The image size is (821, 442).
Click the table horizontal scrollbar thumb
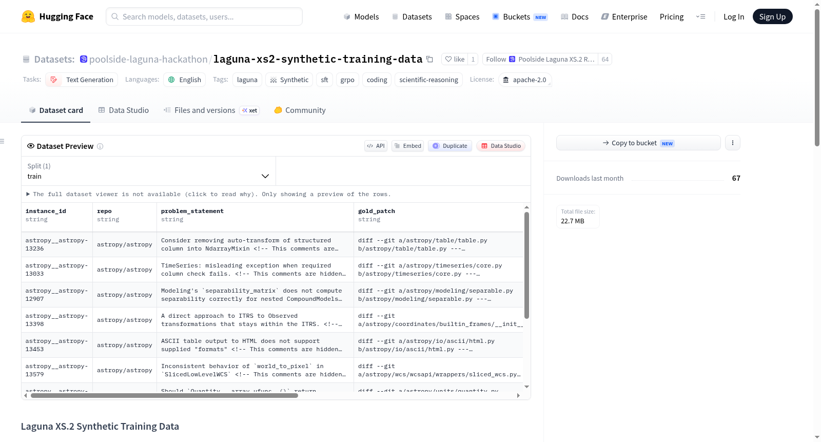pyautogui.click(x=164, y=396)
